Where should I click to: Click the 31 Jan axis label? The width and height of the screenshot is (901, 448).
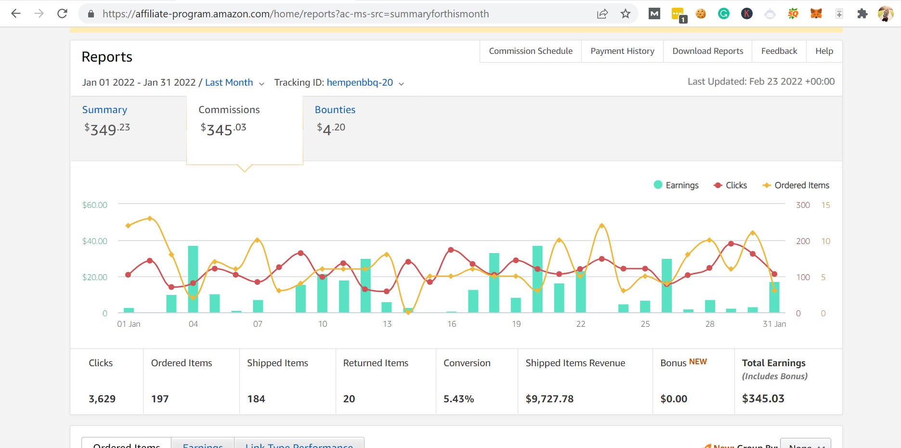tap(774, 324)
